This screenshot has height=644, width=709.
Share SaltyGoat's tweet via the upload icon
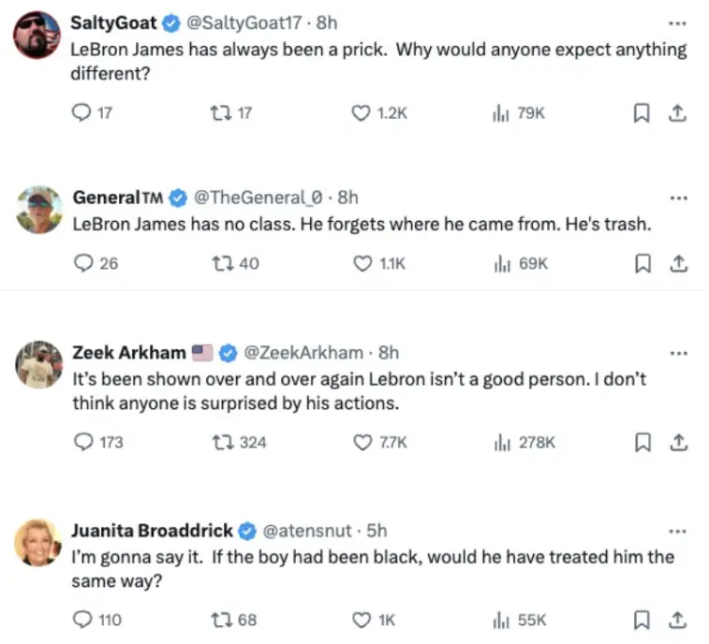coord(677,113)
